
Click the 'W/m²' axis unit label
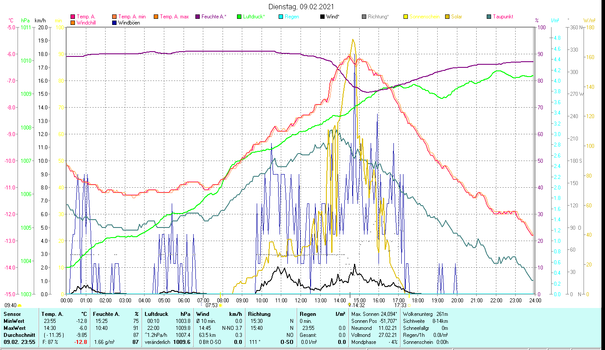pos(589,20)
